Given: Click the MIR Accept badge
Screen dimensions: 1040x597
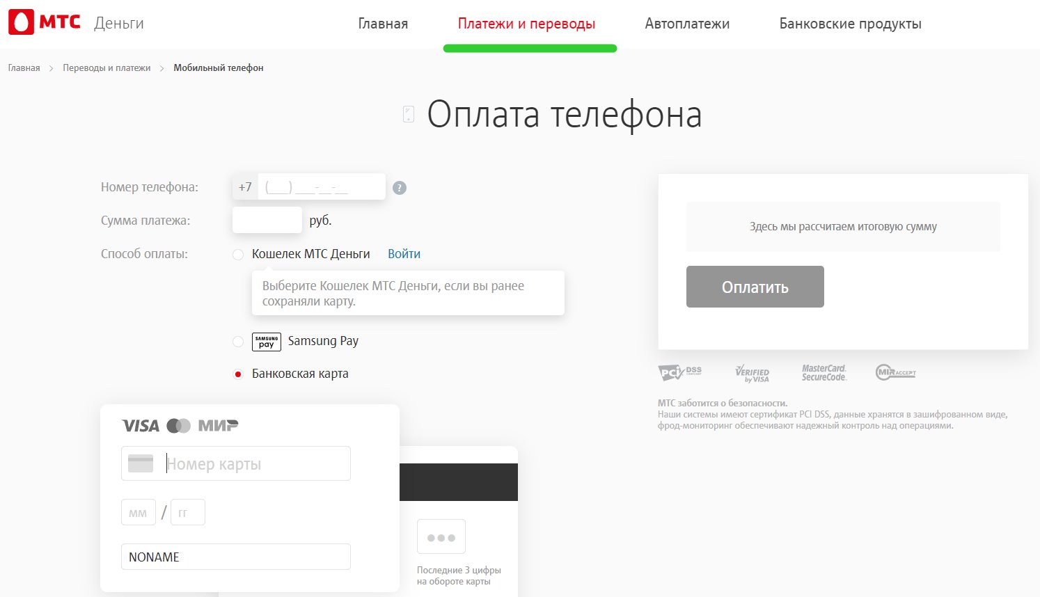Looking at the screenshot, I should click(895, 373).
